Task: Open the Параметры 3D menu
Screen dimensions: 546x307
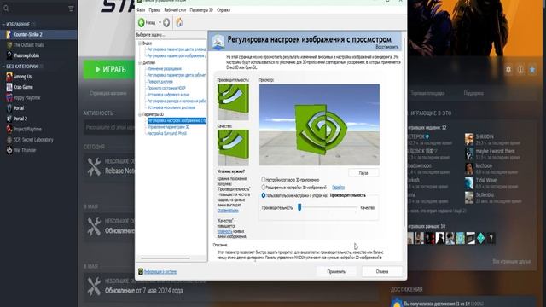Action: coord(201,10)
